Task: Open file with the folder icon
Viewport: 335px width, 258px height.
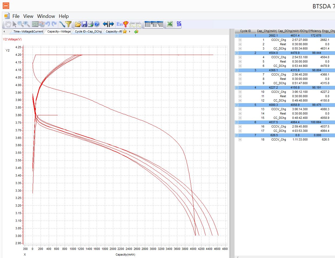Action: (78, 24)
